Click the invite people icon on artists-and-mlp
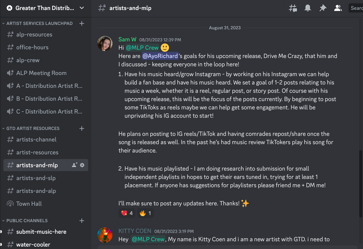363x249 pixels. pyautogui.click(x=74, y=165)
